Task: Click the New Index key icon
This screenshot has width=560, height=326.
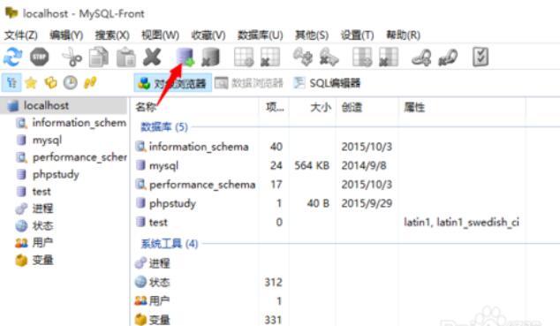Action: pos(303,57)
